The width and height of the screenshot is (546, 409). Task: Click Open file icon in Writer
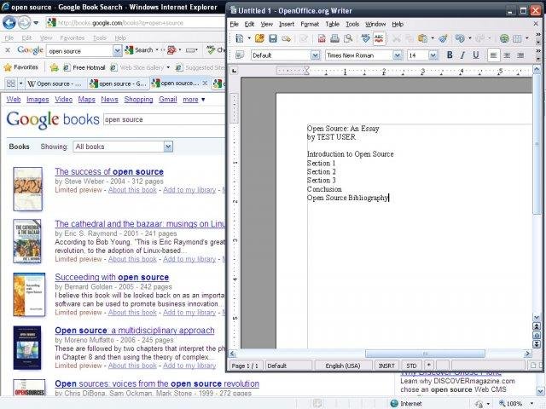259,38
